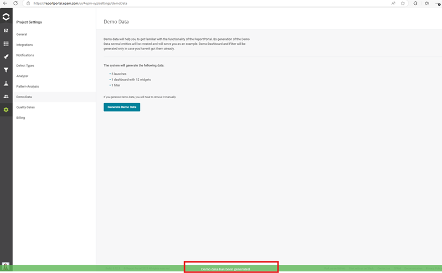Select Defect Types settings tab

(25, 66)
